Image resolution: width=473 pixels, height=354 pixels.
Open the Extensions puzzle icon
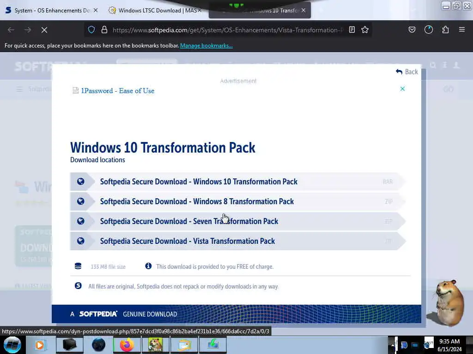point(445,29)
